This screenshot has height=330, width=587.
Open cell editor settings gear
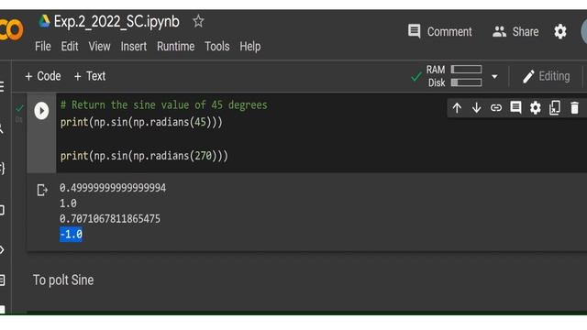point(536,108)
